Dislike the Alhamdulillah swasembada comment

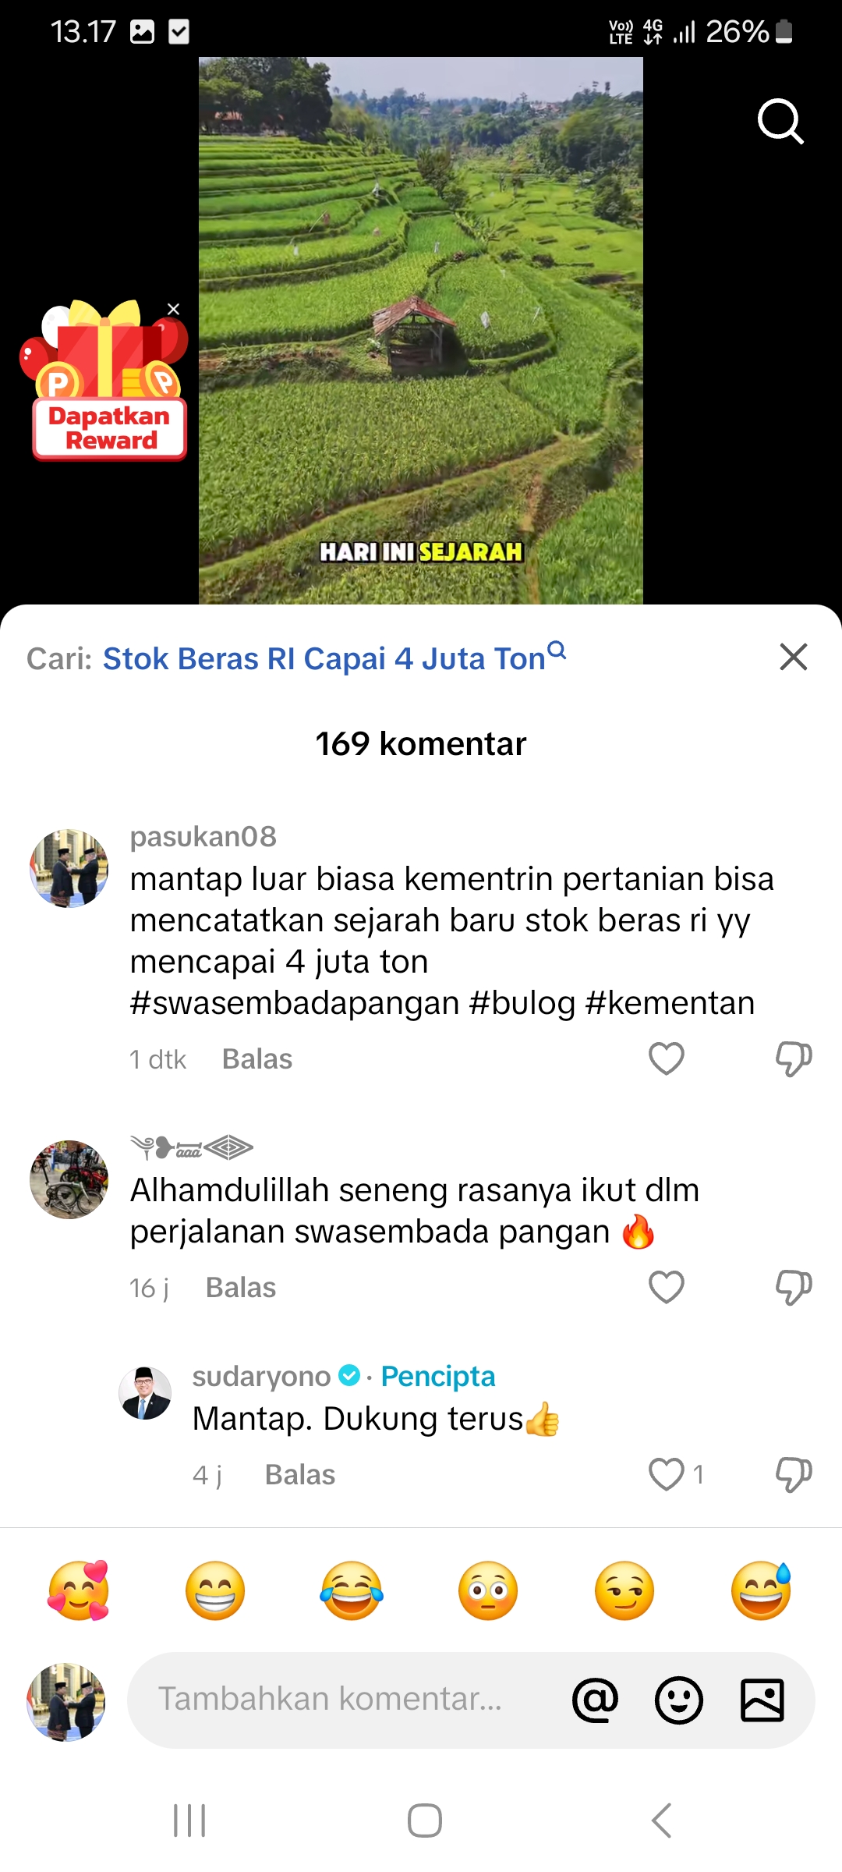794,1288
